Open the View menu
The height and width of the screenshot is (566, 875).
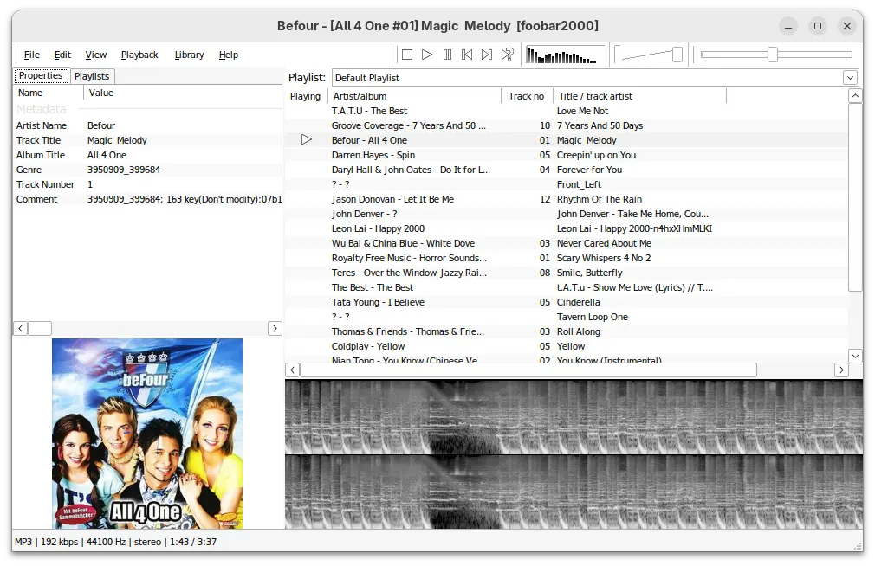pos(96,55)
